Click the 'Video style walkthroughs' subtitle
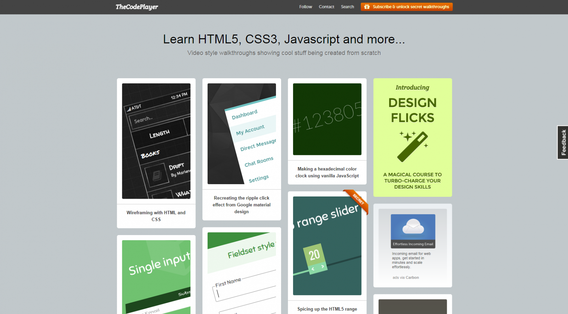Screen dimensions: 568x314 [284, 53]
